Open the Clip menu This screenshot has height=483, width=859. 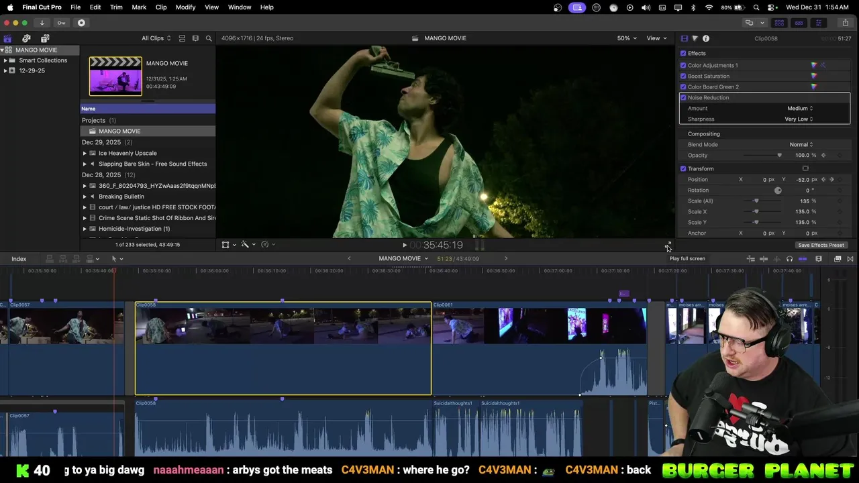161,7
